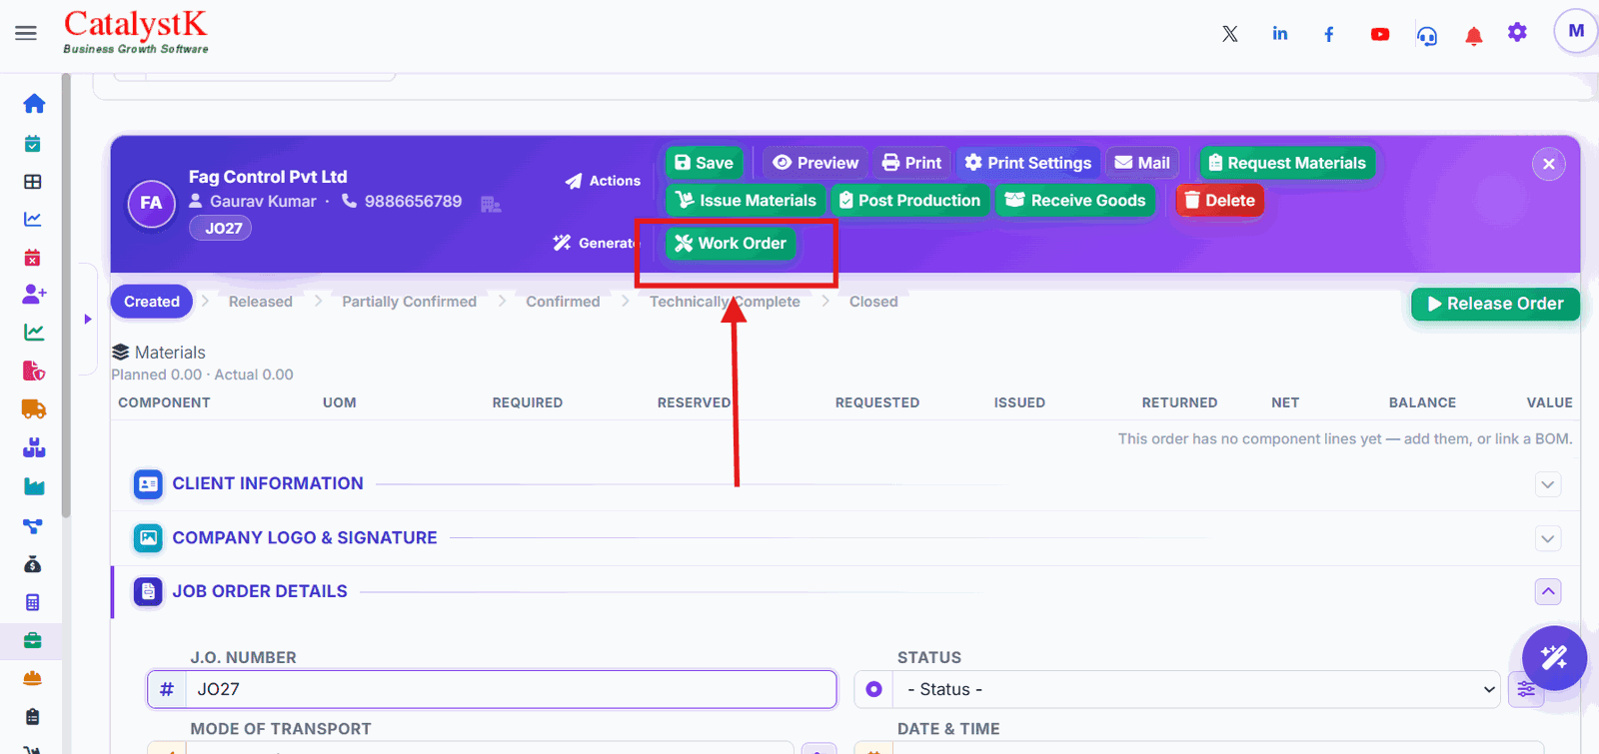This screenshot has height=754, width=1599.
Task: Open the hamburger navigation menu
Action: [x=26, y=33]
